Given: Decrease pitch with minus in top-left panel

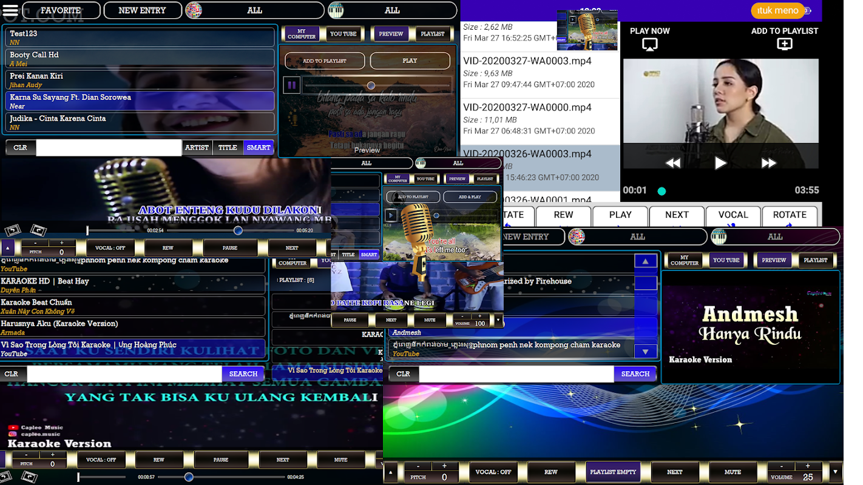Looking at the screenshot, I should (x=35, y=243).
